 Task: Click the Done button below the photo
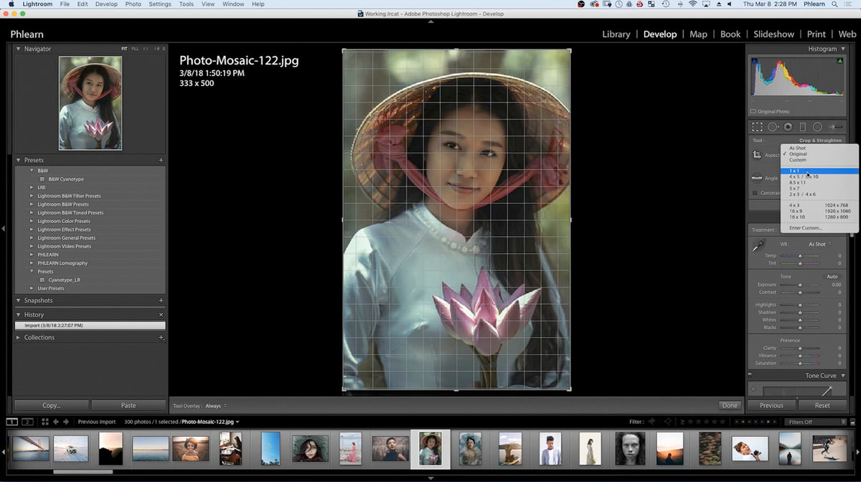[x=729, y=405]
